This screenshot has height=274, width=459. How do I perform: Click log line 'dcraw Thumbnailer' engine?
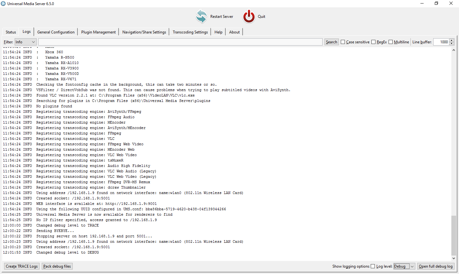(91, 187)
